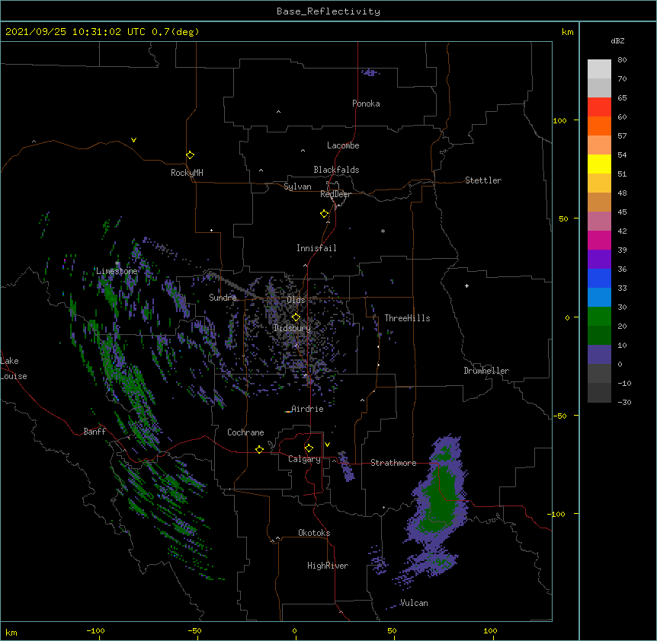Click the Sundre label

[x=223, y=298]
